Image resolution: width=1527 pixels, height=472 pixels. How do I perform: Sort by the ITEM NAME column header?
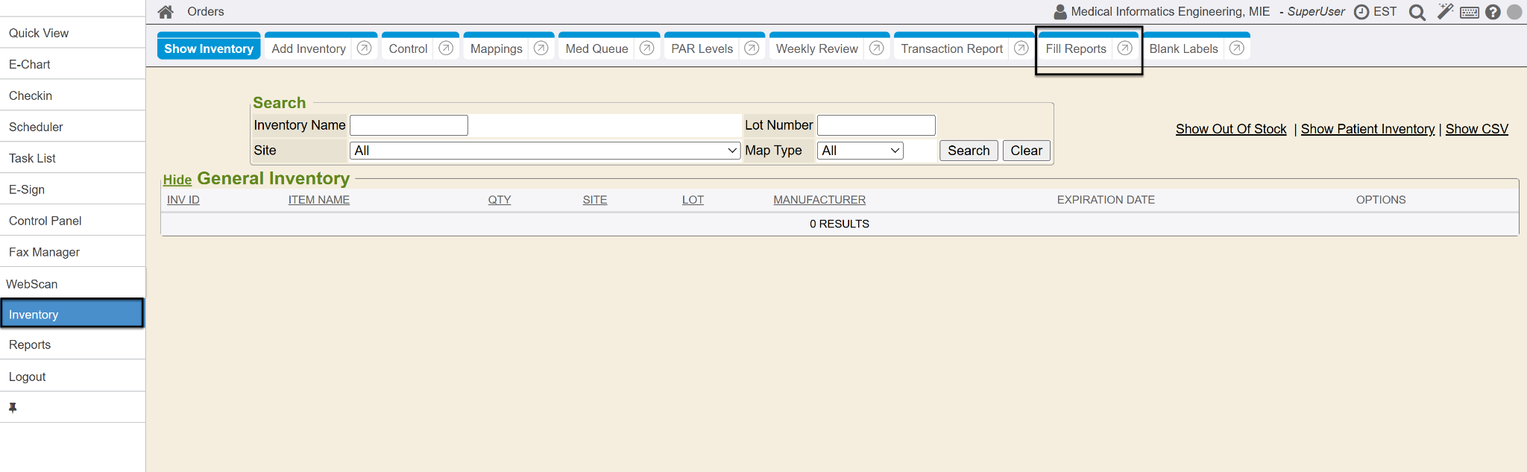coord(319,200)
